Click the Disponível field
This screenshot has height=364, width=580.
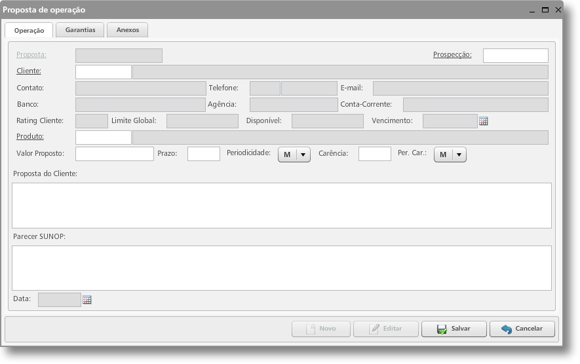click(328, 121)
